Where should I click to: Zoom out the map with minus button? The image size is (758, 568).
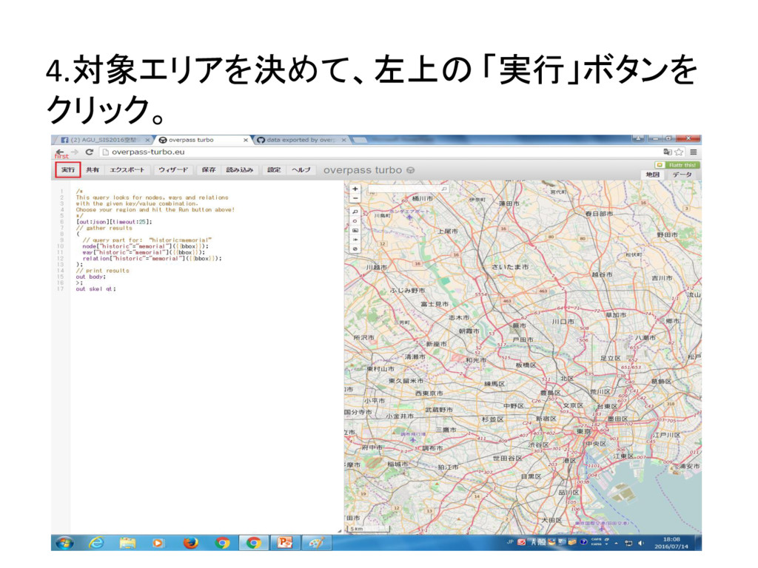(x=355, y=198)
